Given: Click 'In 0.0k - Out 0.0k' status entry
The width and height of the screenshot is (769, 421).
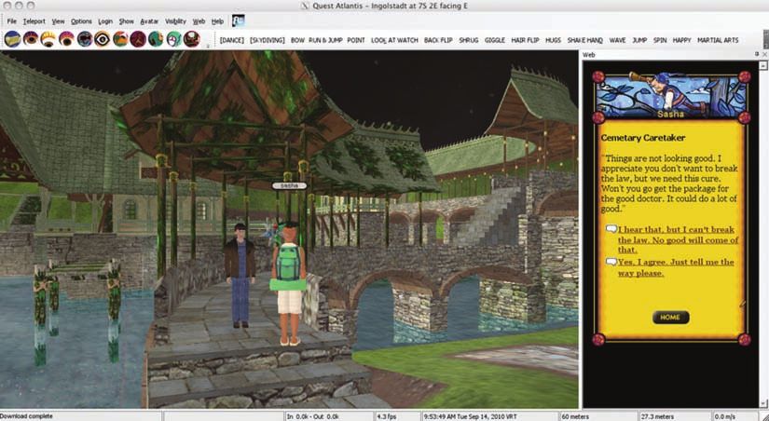Looking at the screenshot, I should (x=313, y=416).
